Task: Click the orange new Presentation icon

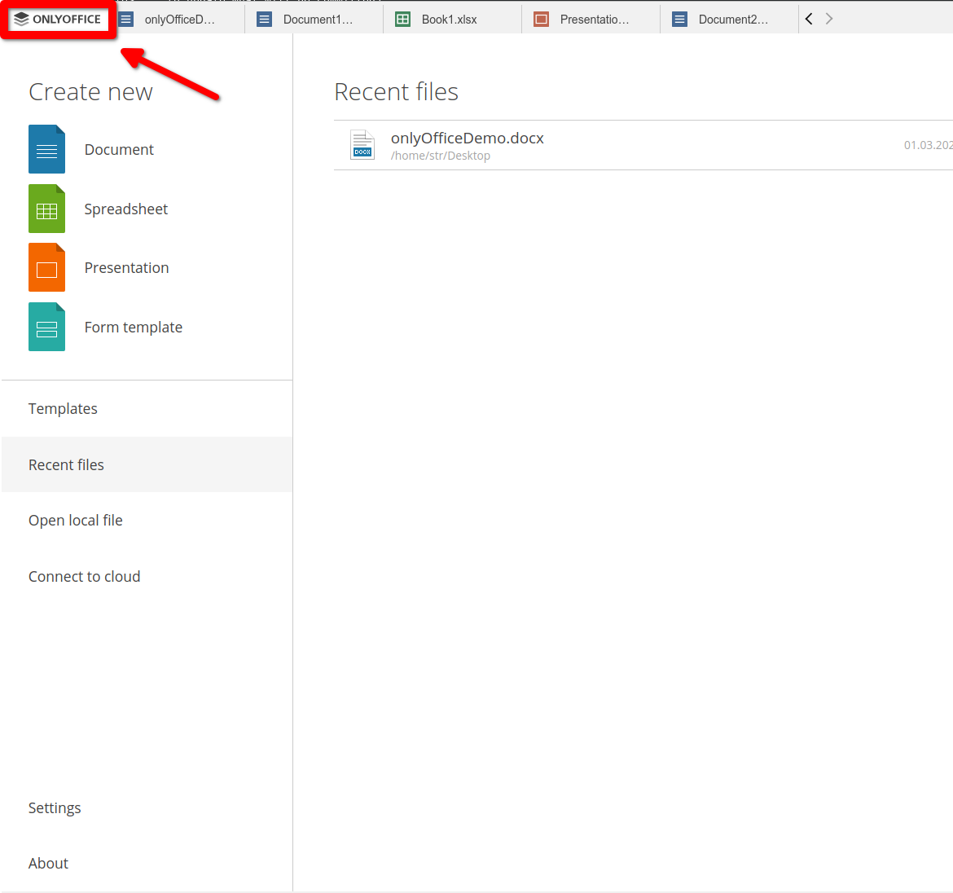Action: 46,267
